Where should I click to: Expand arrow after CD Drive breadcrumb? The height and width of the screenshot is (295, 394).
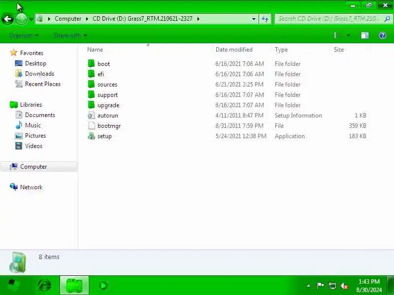(198, 19)
